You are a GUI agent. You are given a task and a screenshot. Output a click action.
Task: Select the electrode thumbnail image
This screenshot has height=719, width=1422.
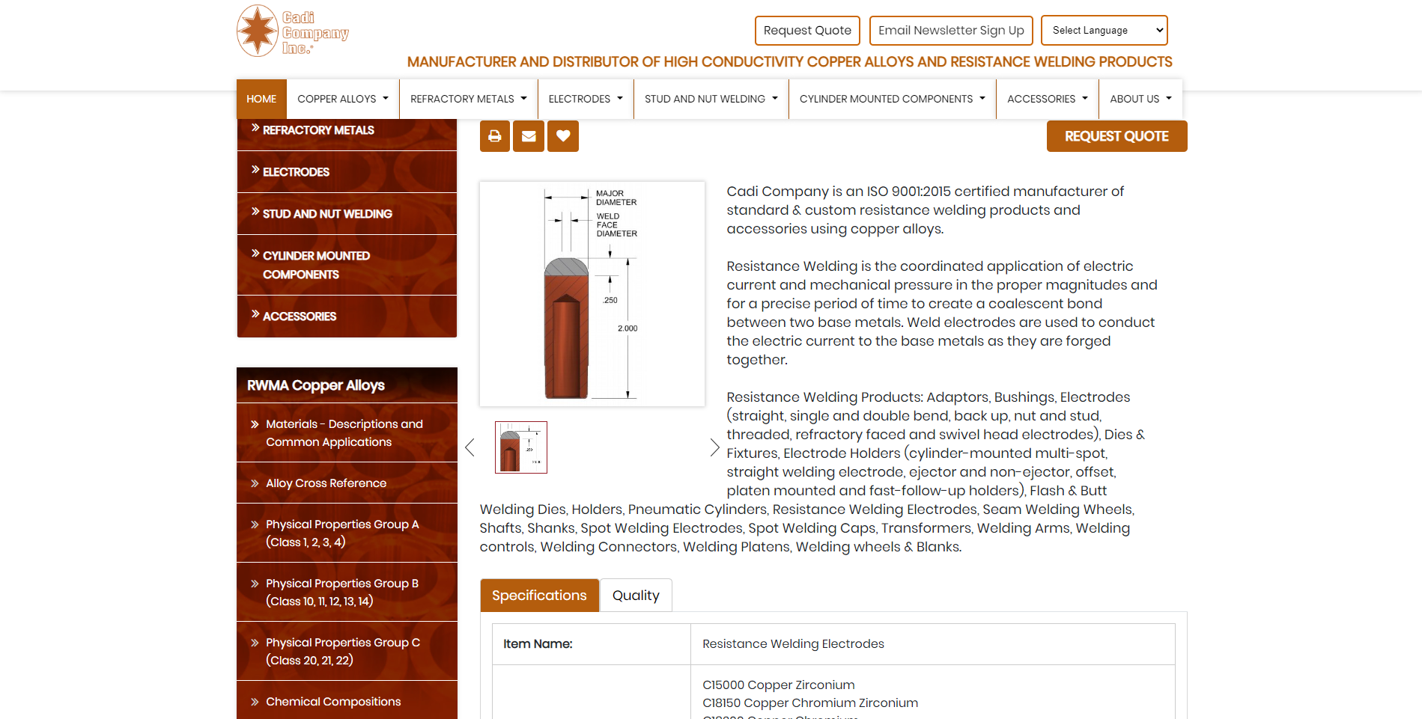(521, 447)
